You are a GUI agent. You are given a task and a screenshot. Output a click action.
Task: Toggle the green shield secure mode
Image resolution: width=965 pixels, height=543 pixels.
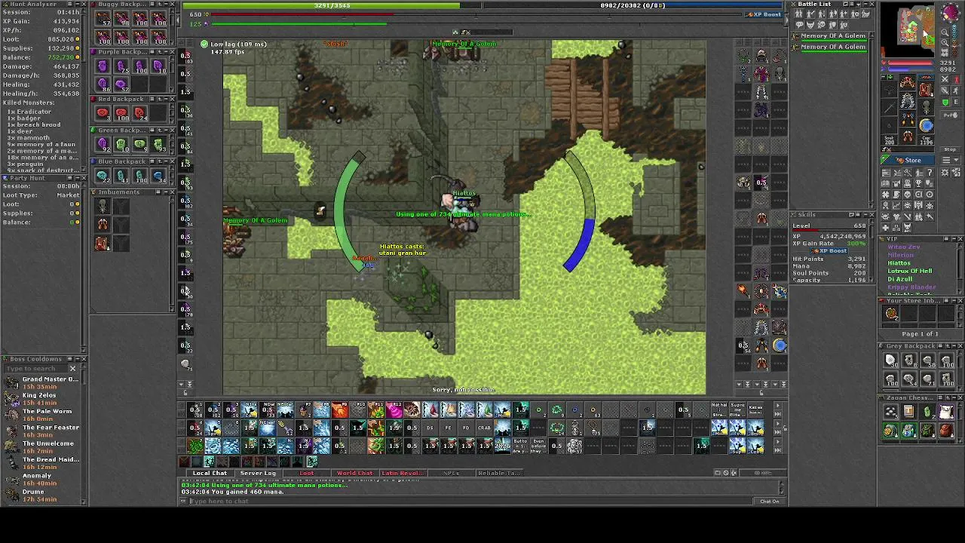[x=944, y=102]
